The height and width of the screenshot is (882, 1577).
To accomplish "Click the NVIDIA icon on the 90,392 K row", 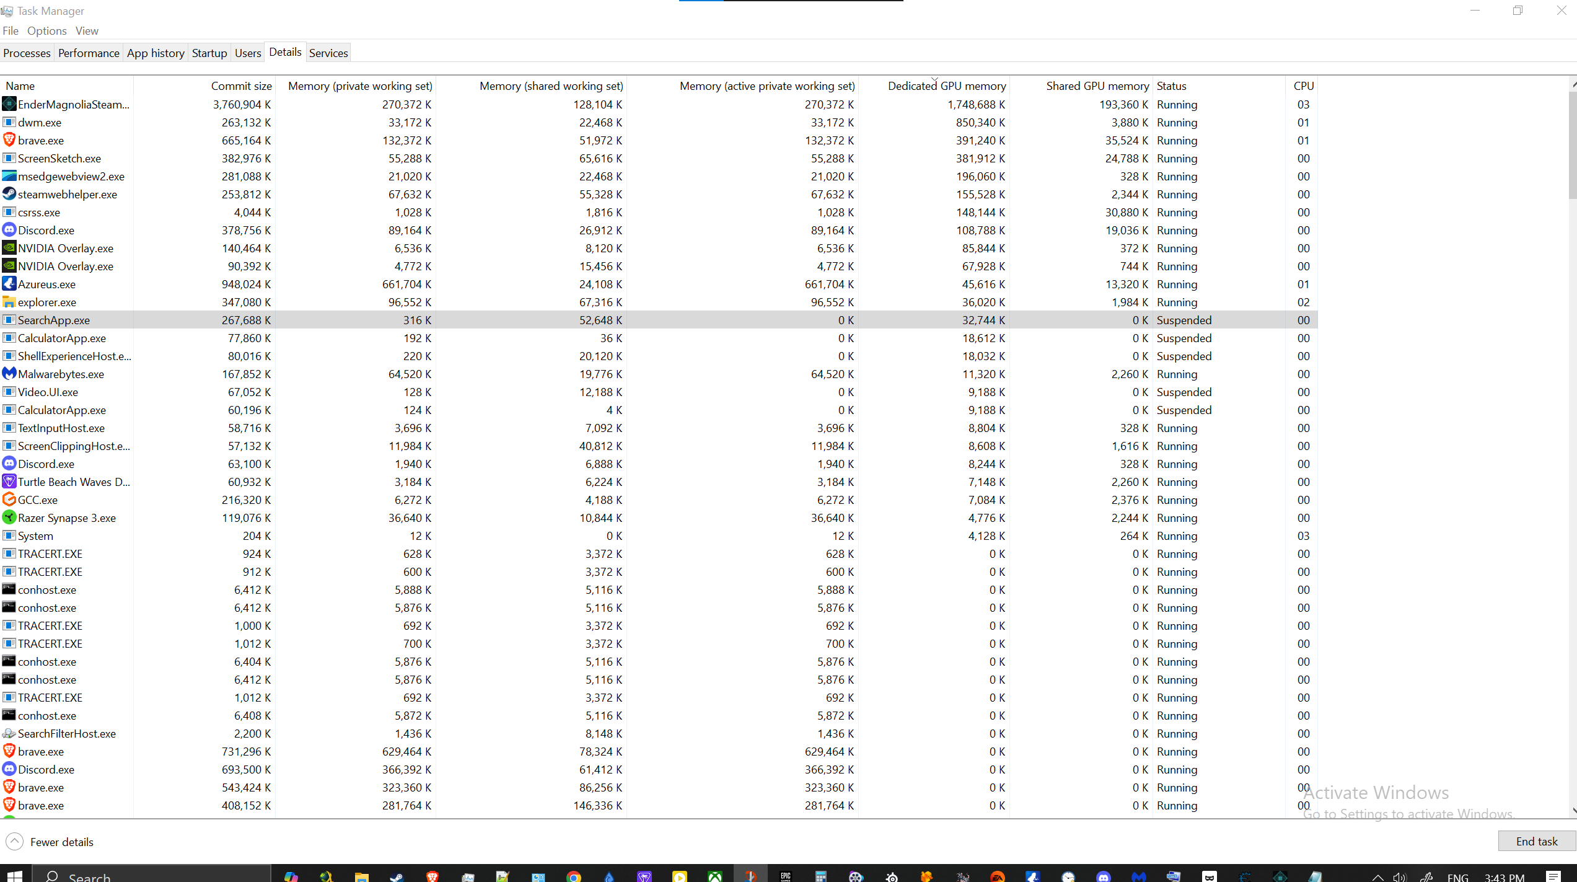I will click(9, 266).
